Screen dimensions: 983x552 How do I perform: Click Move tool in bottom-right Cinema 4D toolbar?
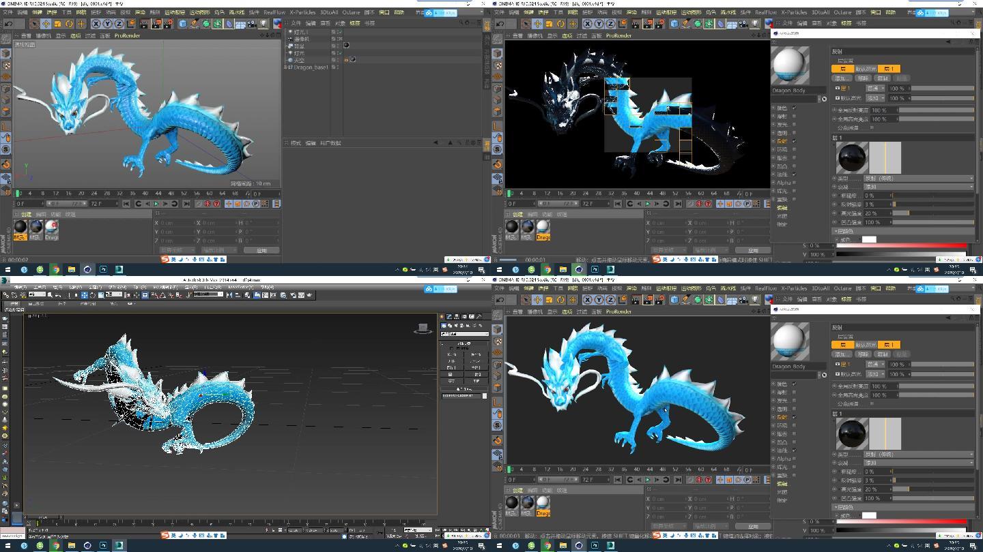point(538,300)
